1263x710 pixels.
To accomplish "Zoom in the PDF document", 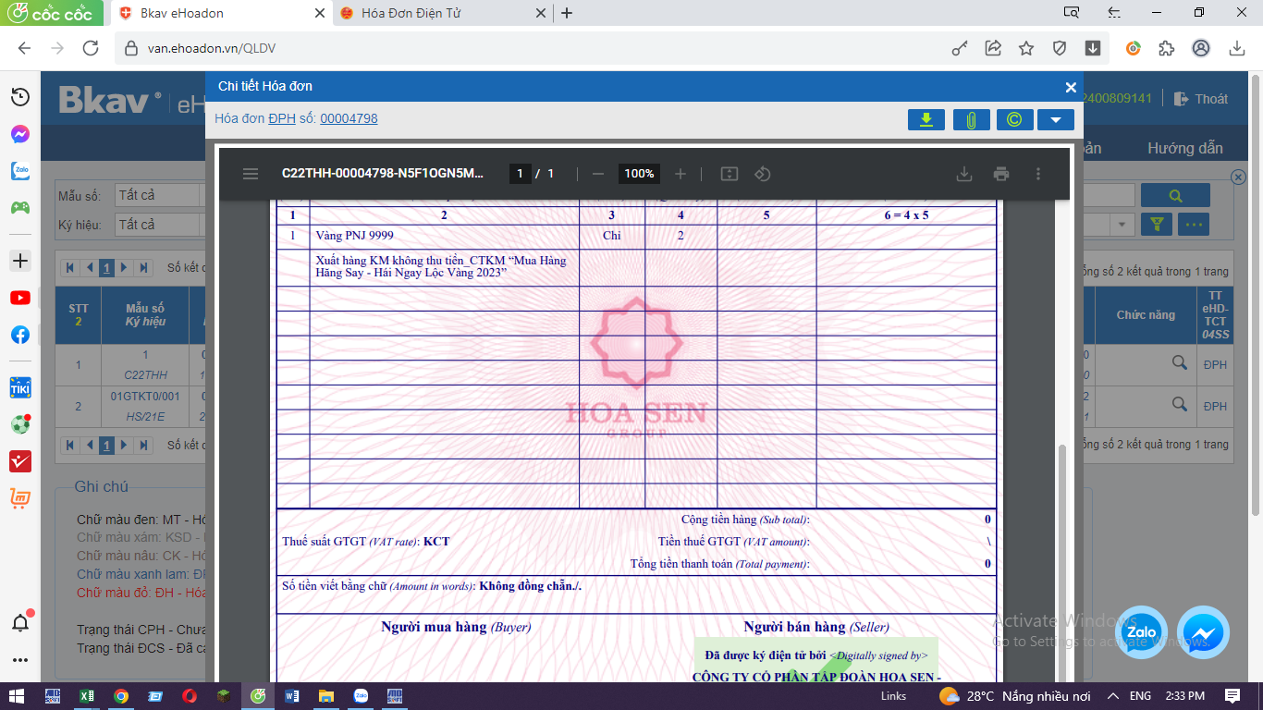I will tap(681, 174).
